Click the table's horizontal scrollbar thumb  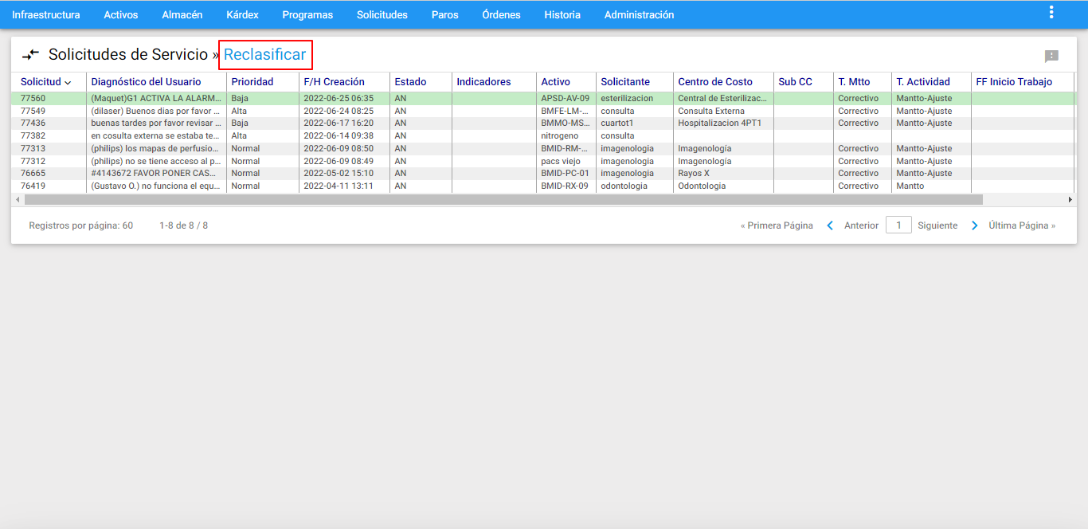point(503,199)
